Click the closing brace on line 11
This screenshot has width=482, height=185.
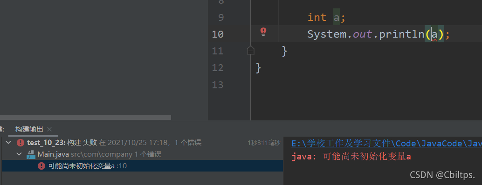284,51
